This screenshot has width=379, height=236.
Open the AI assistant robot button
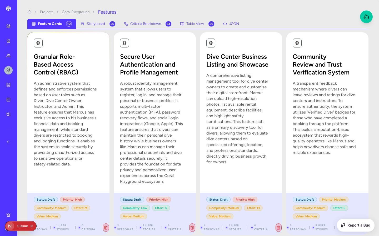point(366,17)
